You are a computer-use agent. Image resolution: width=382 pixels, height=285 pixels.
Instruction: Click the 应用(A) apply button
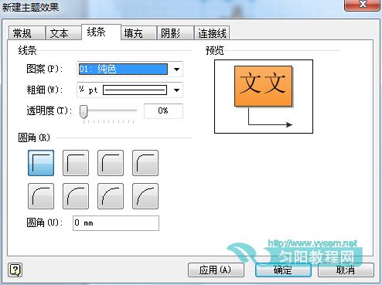point(216,270)
